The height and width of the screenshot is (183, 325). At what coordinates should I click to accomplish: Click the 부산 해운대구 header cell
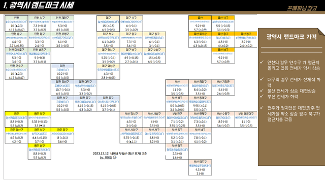tap(246, 114)
